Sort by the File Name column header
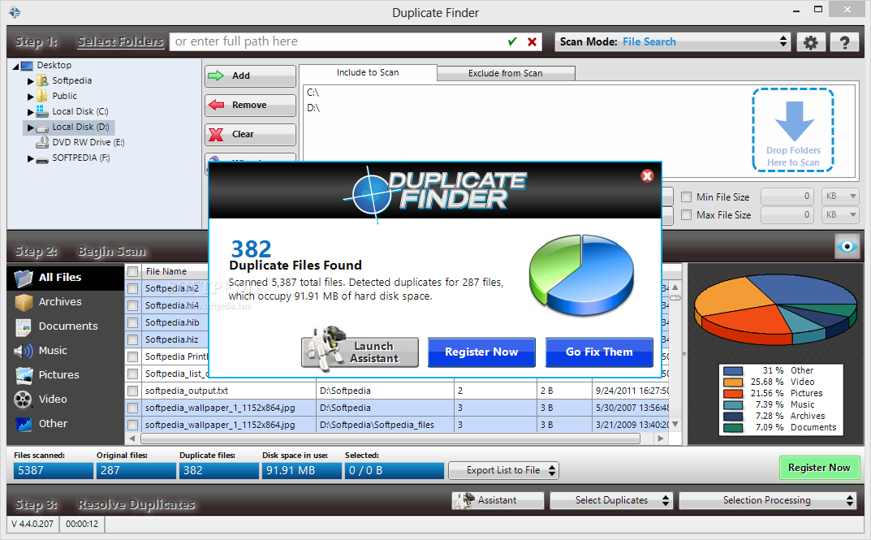Viewport: 871px width, 540px height. pos(166,272)
